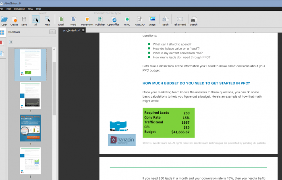Open the Document menu
This screenshot has height=180, width=282.
click(19, 8)
